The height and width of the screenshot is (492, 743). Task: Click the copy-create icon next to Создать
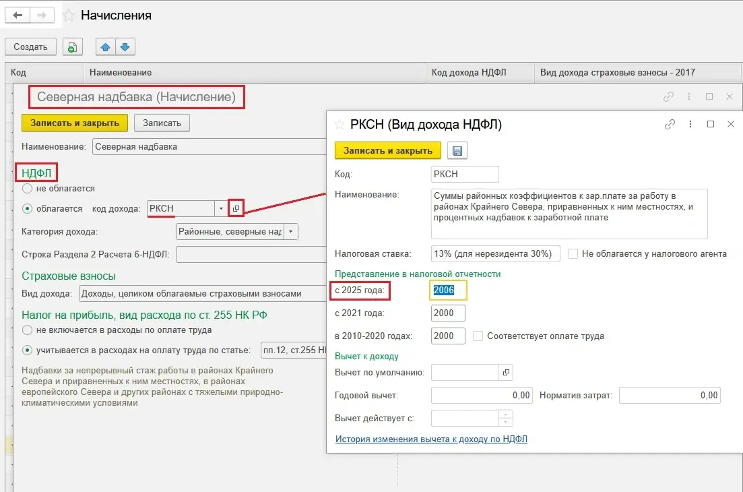coord(72,47)
